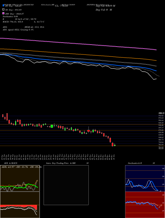The height and width of the screenshot is (218, 165).
Task: Click the wide green candle near mid-chart
Action: 52,126
